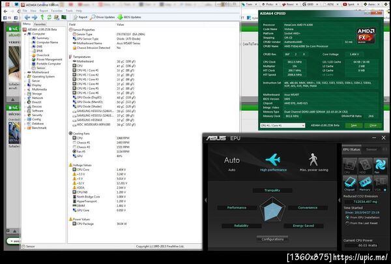Click the green Up arrow toolbar icon
391x264 pixels.
pos(42,17)
